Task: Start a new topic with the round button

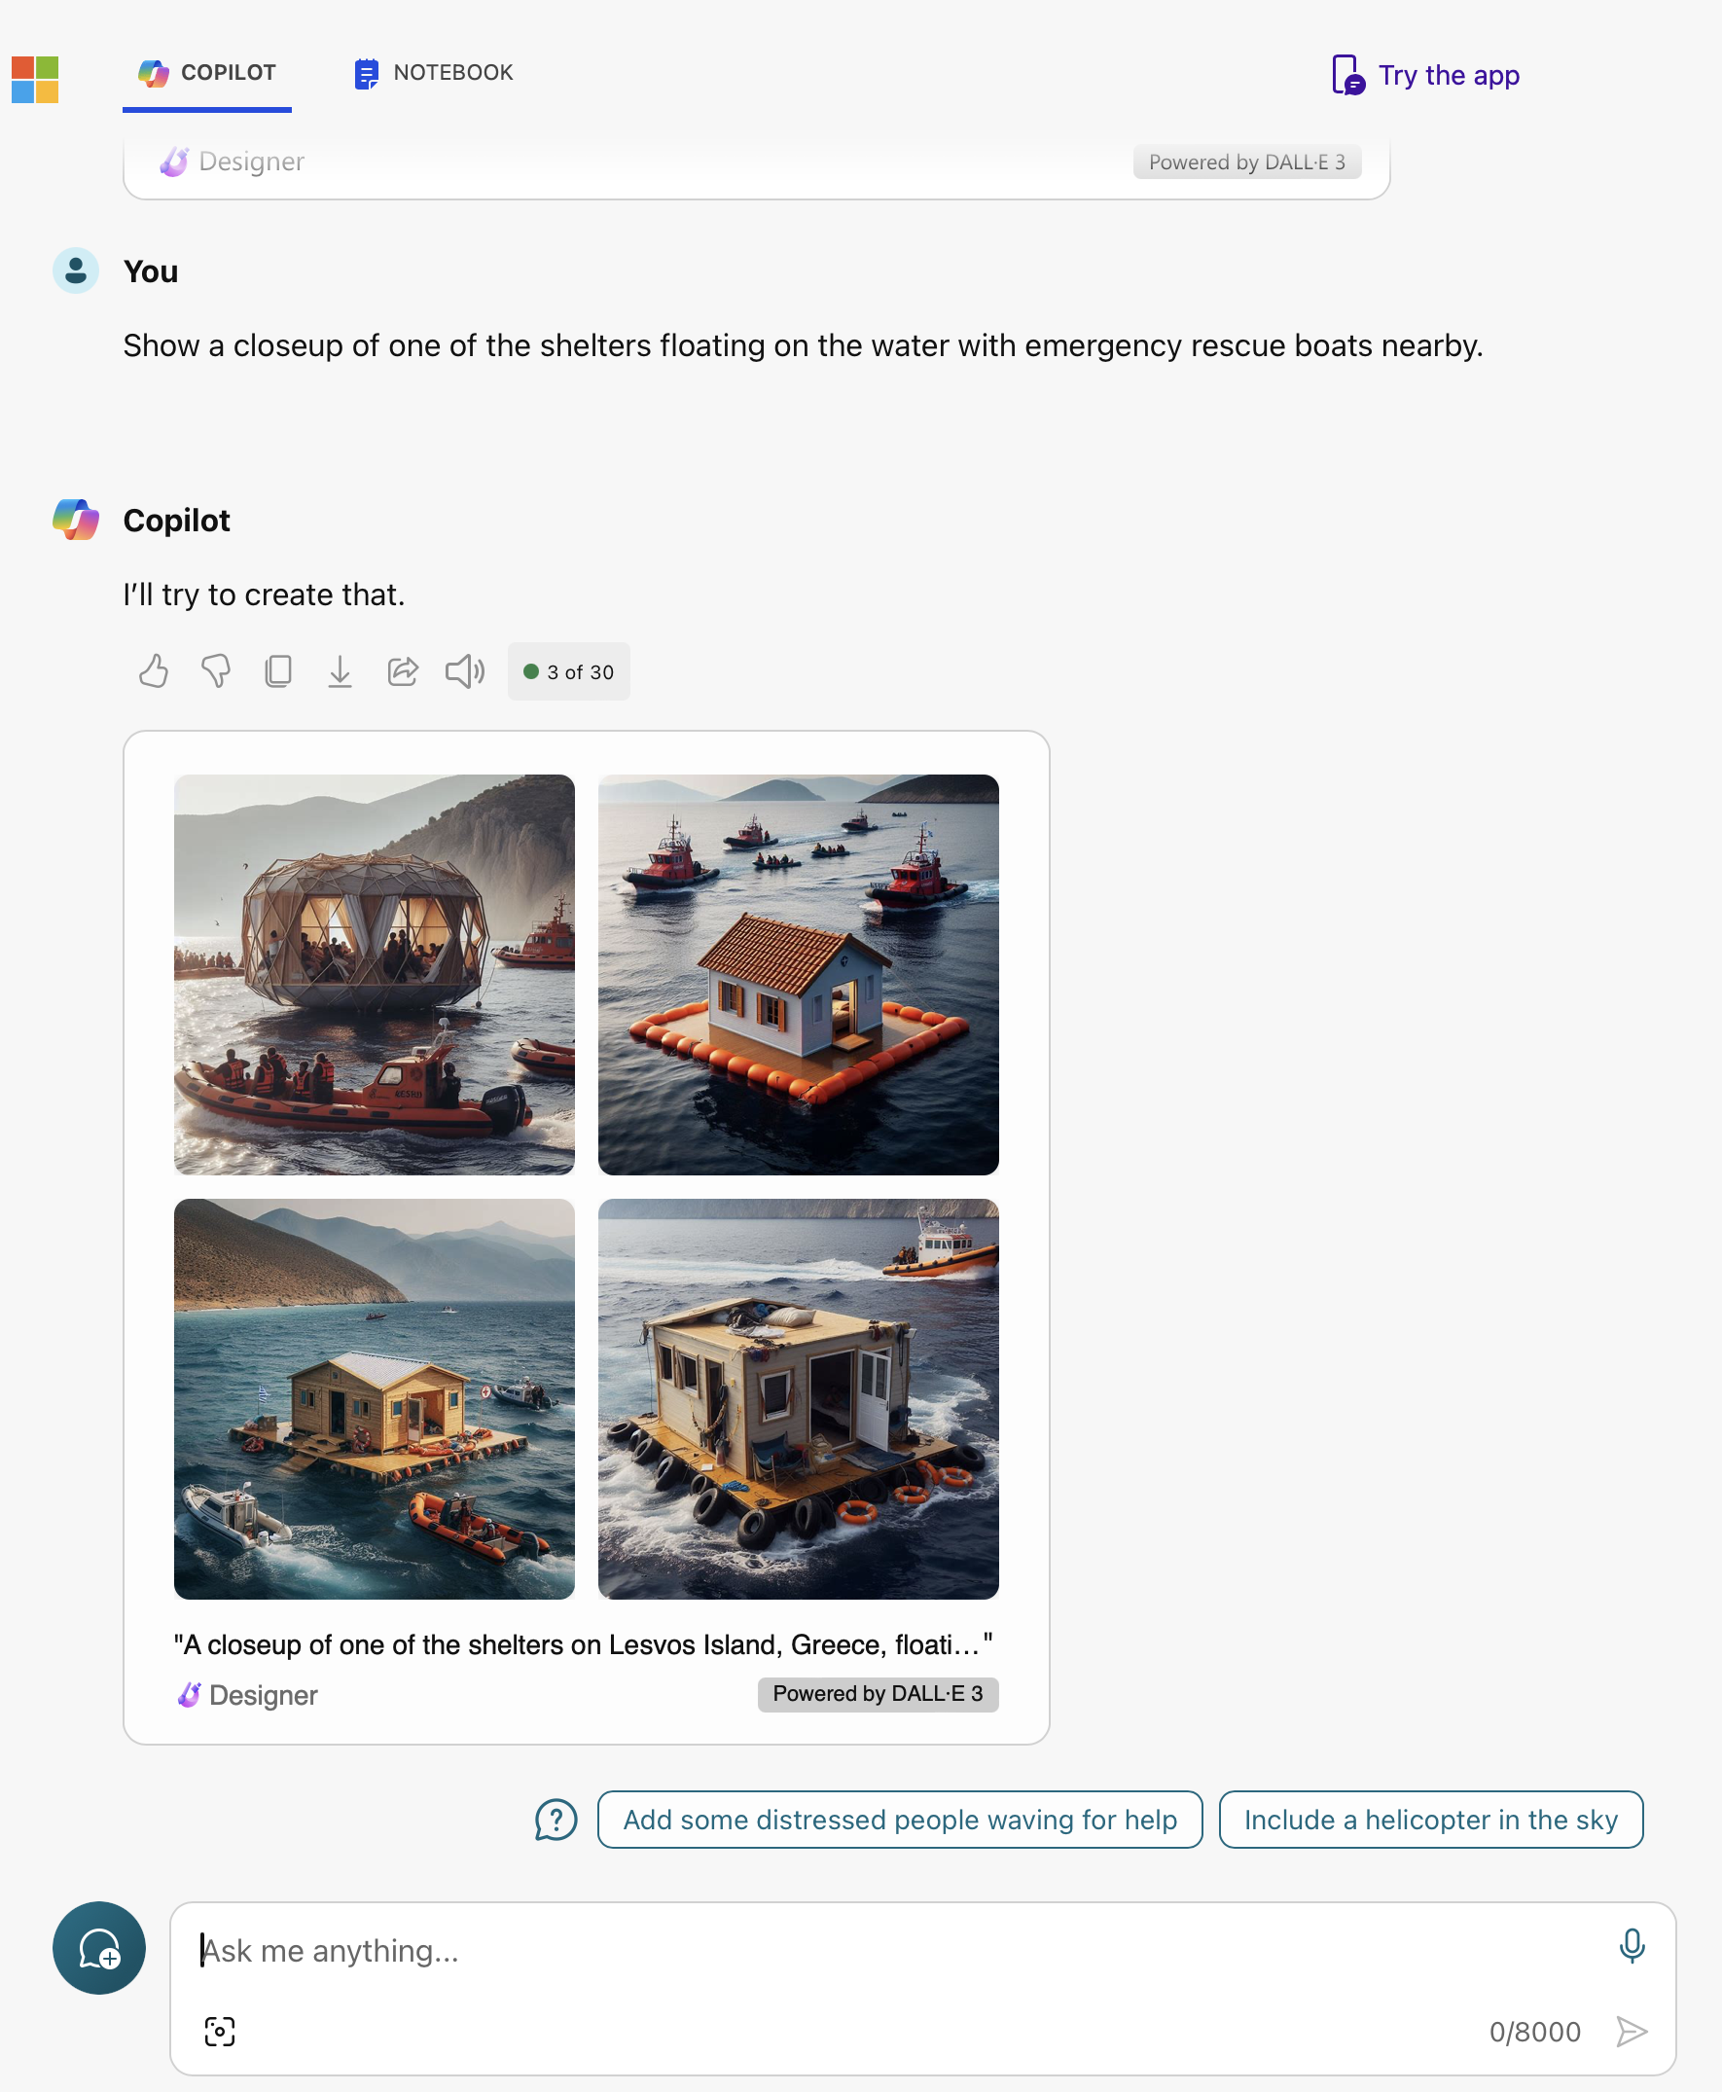Action: 99,1947
